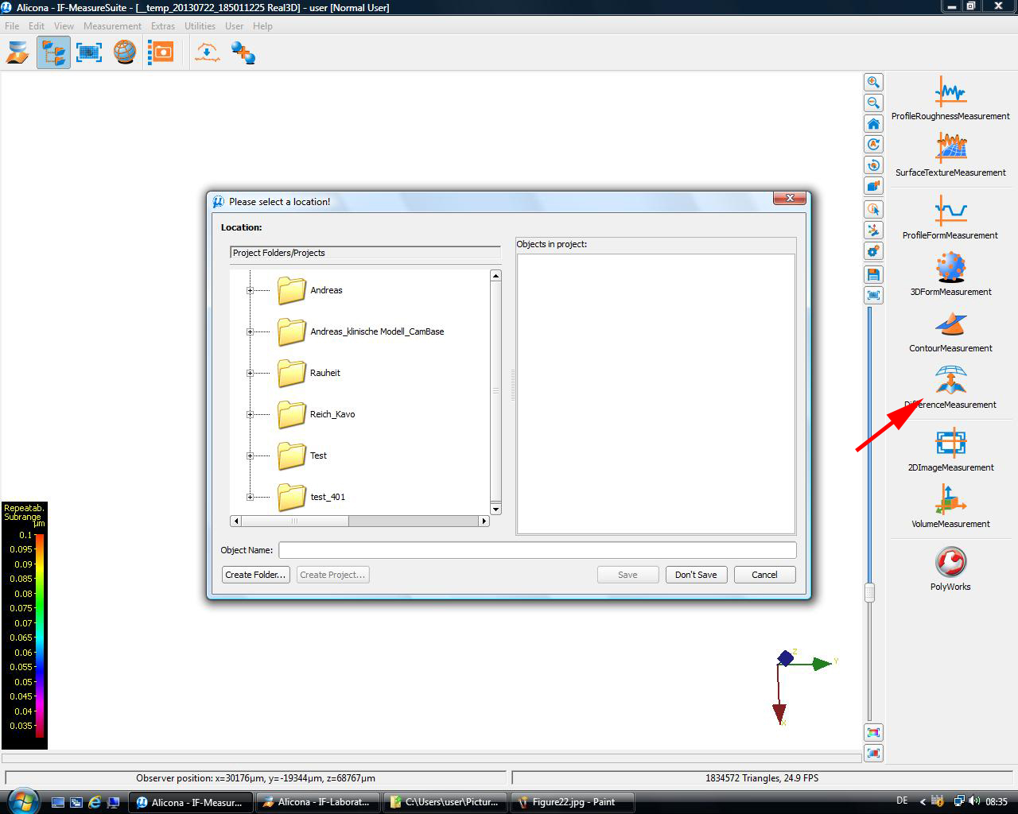
Task: Click the vertical zoom slider handle
Action: point(869,592)
